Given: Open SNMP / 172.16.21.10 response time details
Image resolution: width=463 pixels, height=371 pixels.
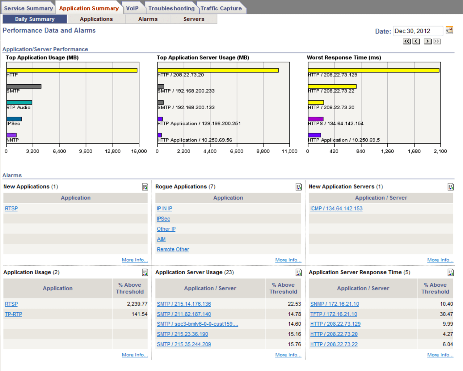Looking at the screenshot, I should coord(334,304).
